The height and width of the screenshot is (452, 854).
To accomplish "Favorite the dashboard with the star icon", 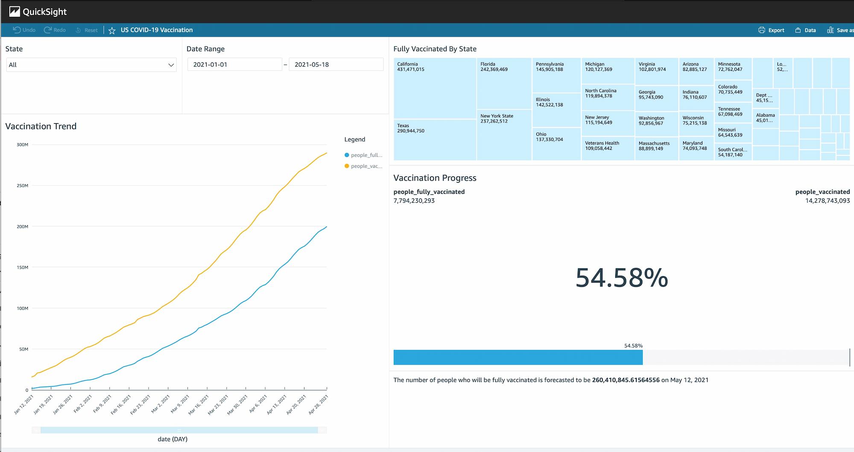I will click(x=112, y=30).
